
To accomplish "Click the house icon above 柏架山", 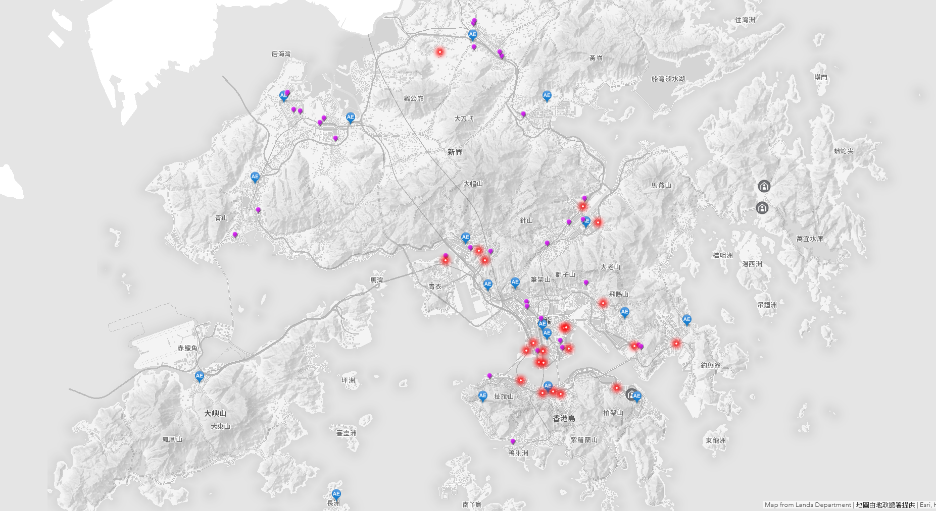I will point(630,394).
